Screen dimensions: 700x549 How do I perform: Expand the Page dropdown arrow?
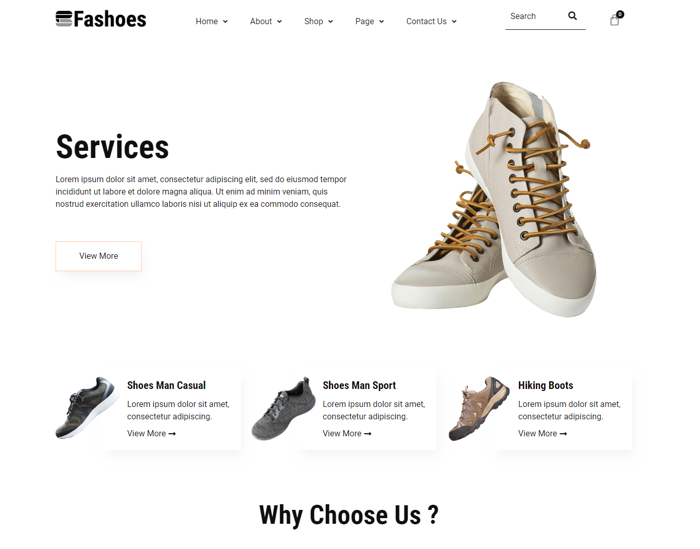(381, 22)
